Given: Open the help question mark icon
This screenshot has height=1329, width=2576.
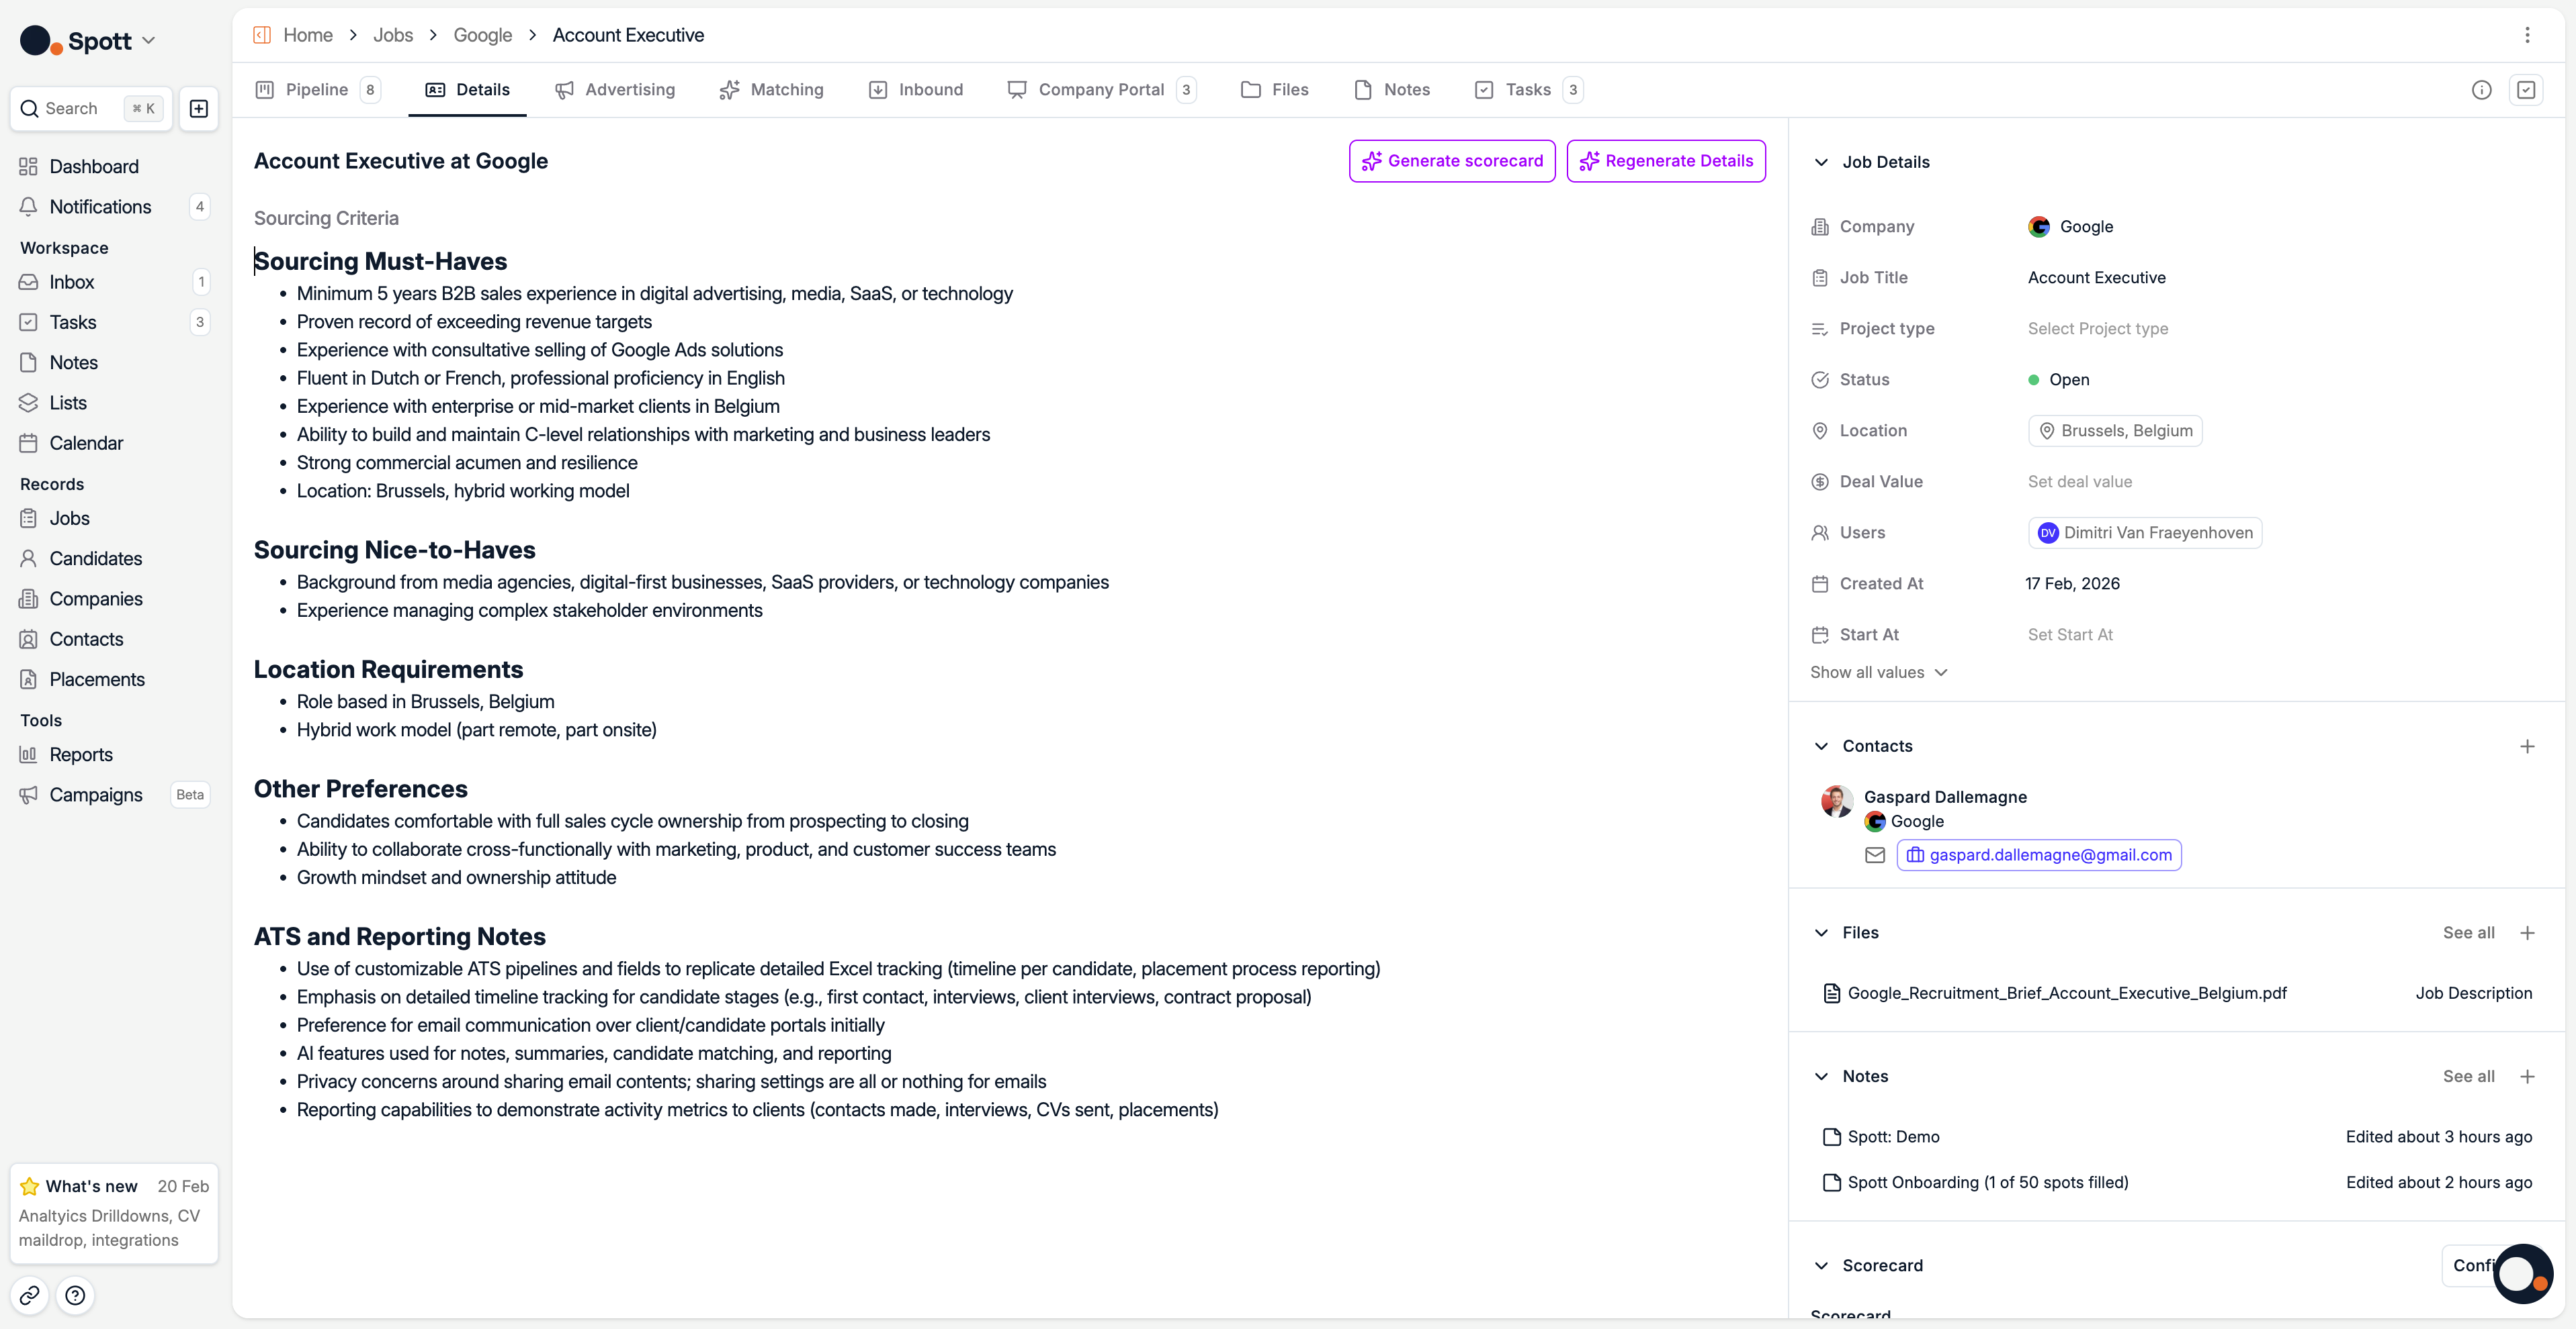Looking at the screenshot, I should tap(75, 1296).
